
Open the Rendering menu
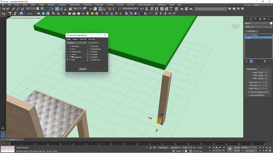[87, 5]
